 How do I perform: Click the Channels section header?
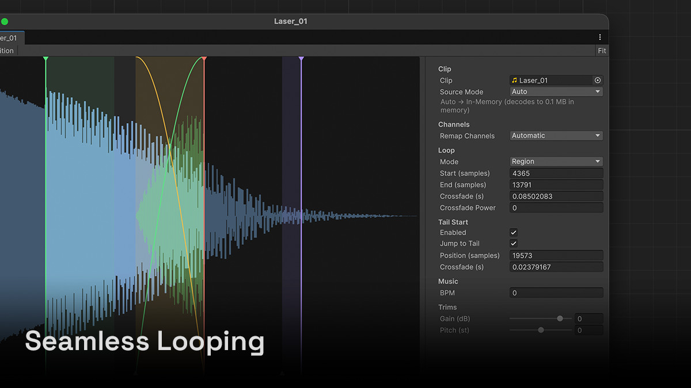(454, 124)
